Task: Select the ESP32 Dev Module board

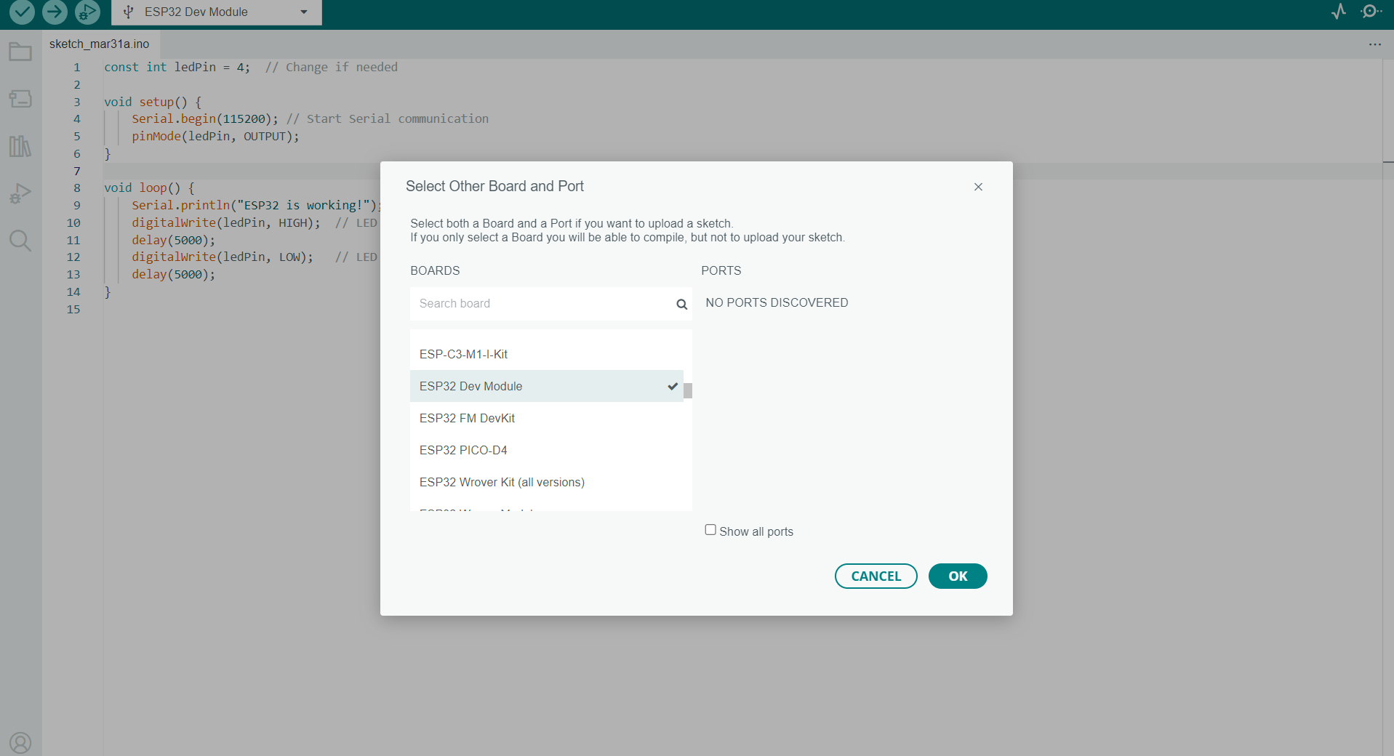Action: click(x=547, y=386)
